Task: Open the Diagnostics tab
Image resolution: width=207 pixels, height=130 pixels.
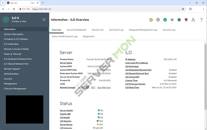Action: (x=89, y=37)
